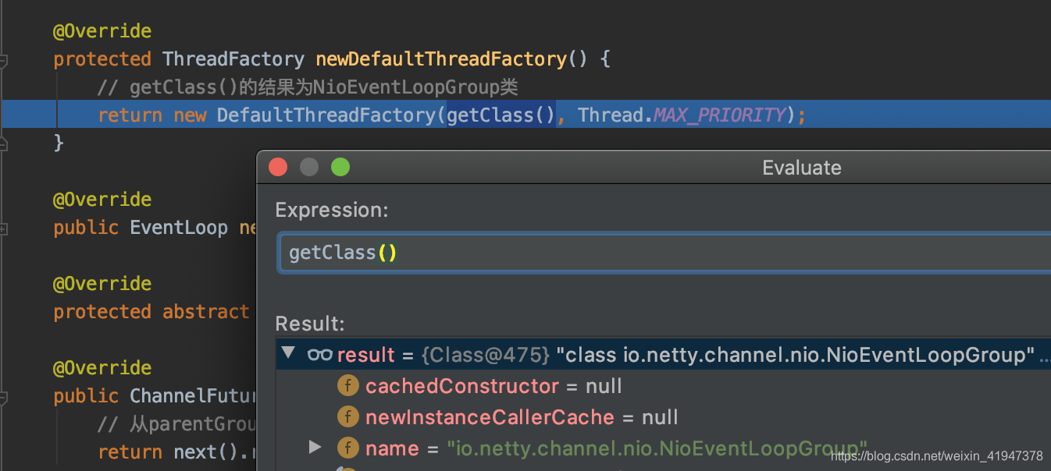Click the name field icon
1051x471 pixels.
[x=348, y=448]
